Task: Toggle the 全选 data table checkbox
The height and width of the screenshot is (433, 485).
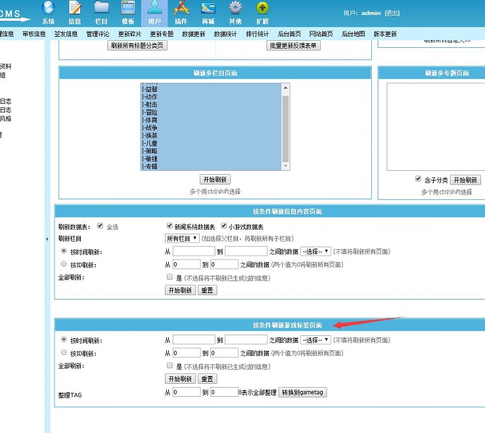Action: coord(100,226)
